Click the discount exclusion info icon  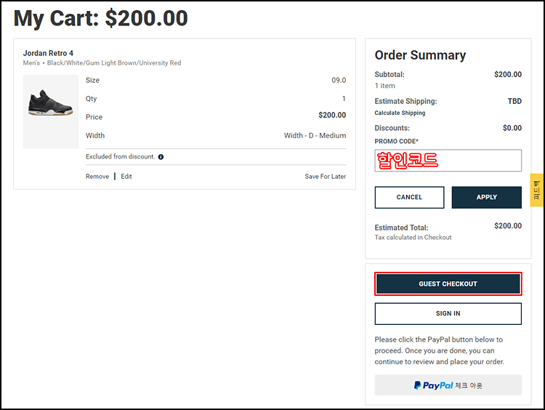(x=161, y=157)
